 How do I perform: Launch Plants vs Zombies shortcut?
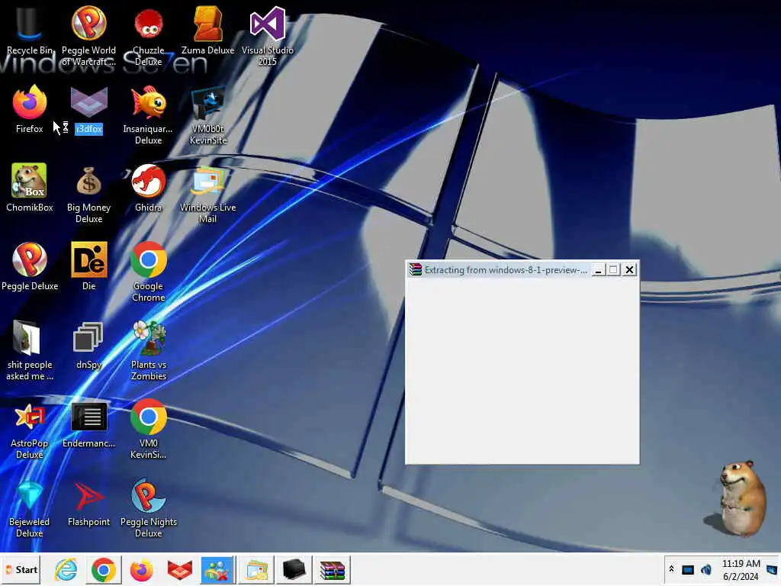coord(149,350)
